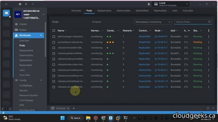This screenshot has width=218, height=122.
Task: Click weather widget in taskbar
Action: pyautogui.click(x=12, y=118)
